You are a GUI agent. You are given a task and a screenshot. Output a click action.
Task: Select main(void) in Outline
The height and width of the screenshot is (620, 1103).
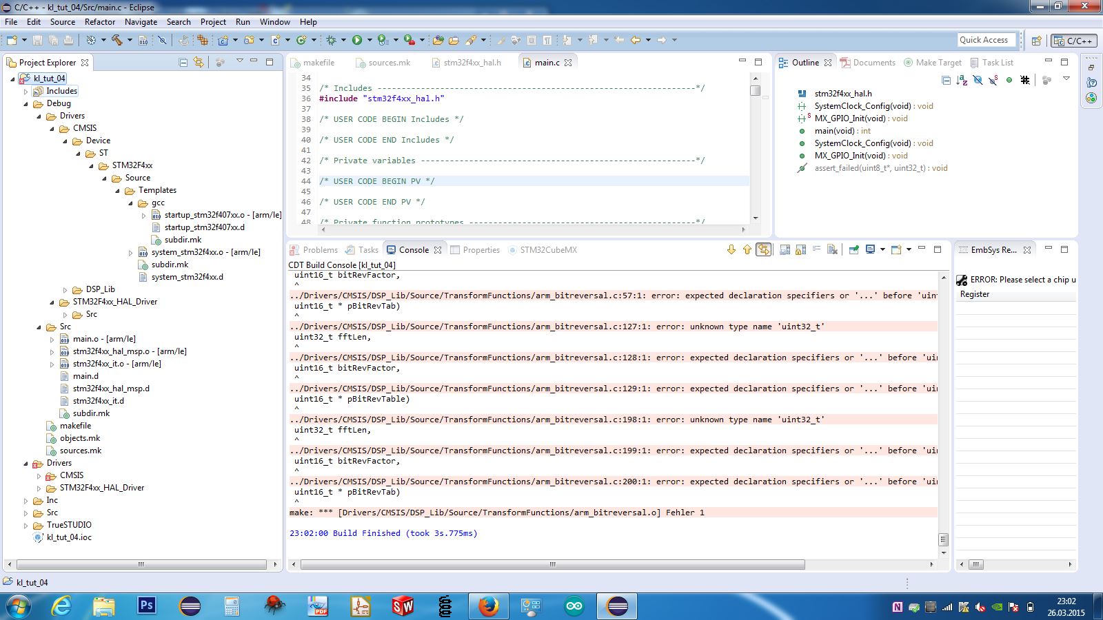[x=842, y=131]
